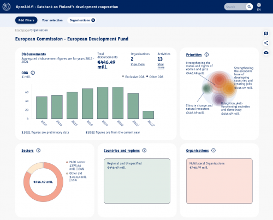The image size is (273, 220).
Task: Click the European Development Fund page heading
Action: (x=72, y=39)
